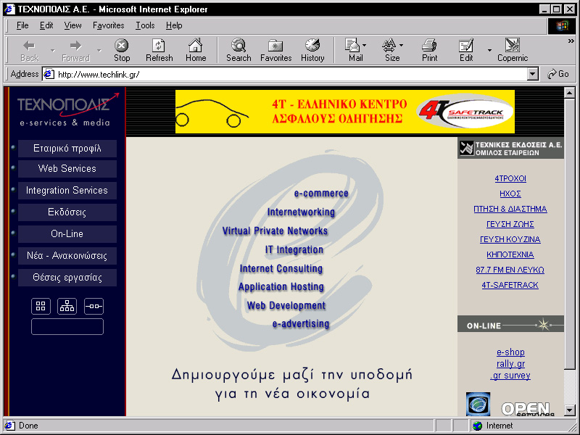Open the Favorites pane
This screenshot has width=580, height=435.
[x=276, y=50]
